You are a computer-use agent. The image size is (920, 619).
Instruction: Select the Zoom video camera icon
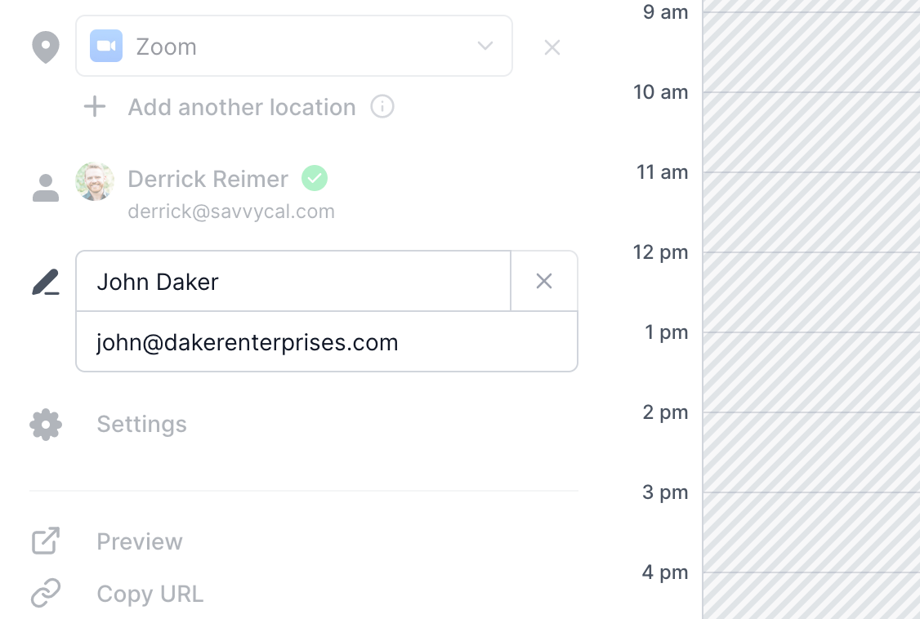(x=105, y=47)
